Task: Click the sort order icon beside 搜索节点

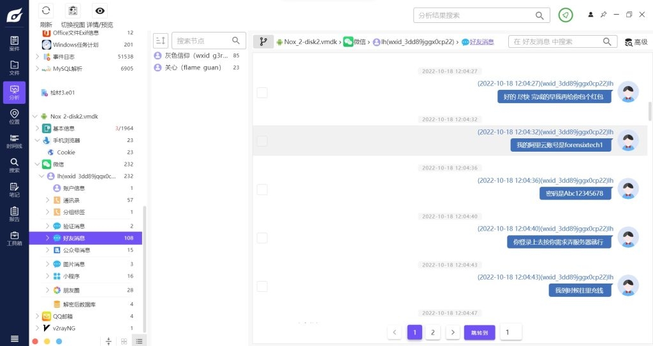Action: (x=160, y=41)
